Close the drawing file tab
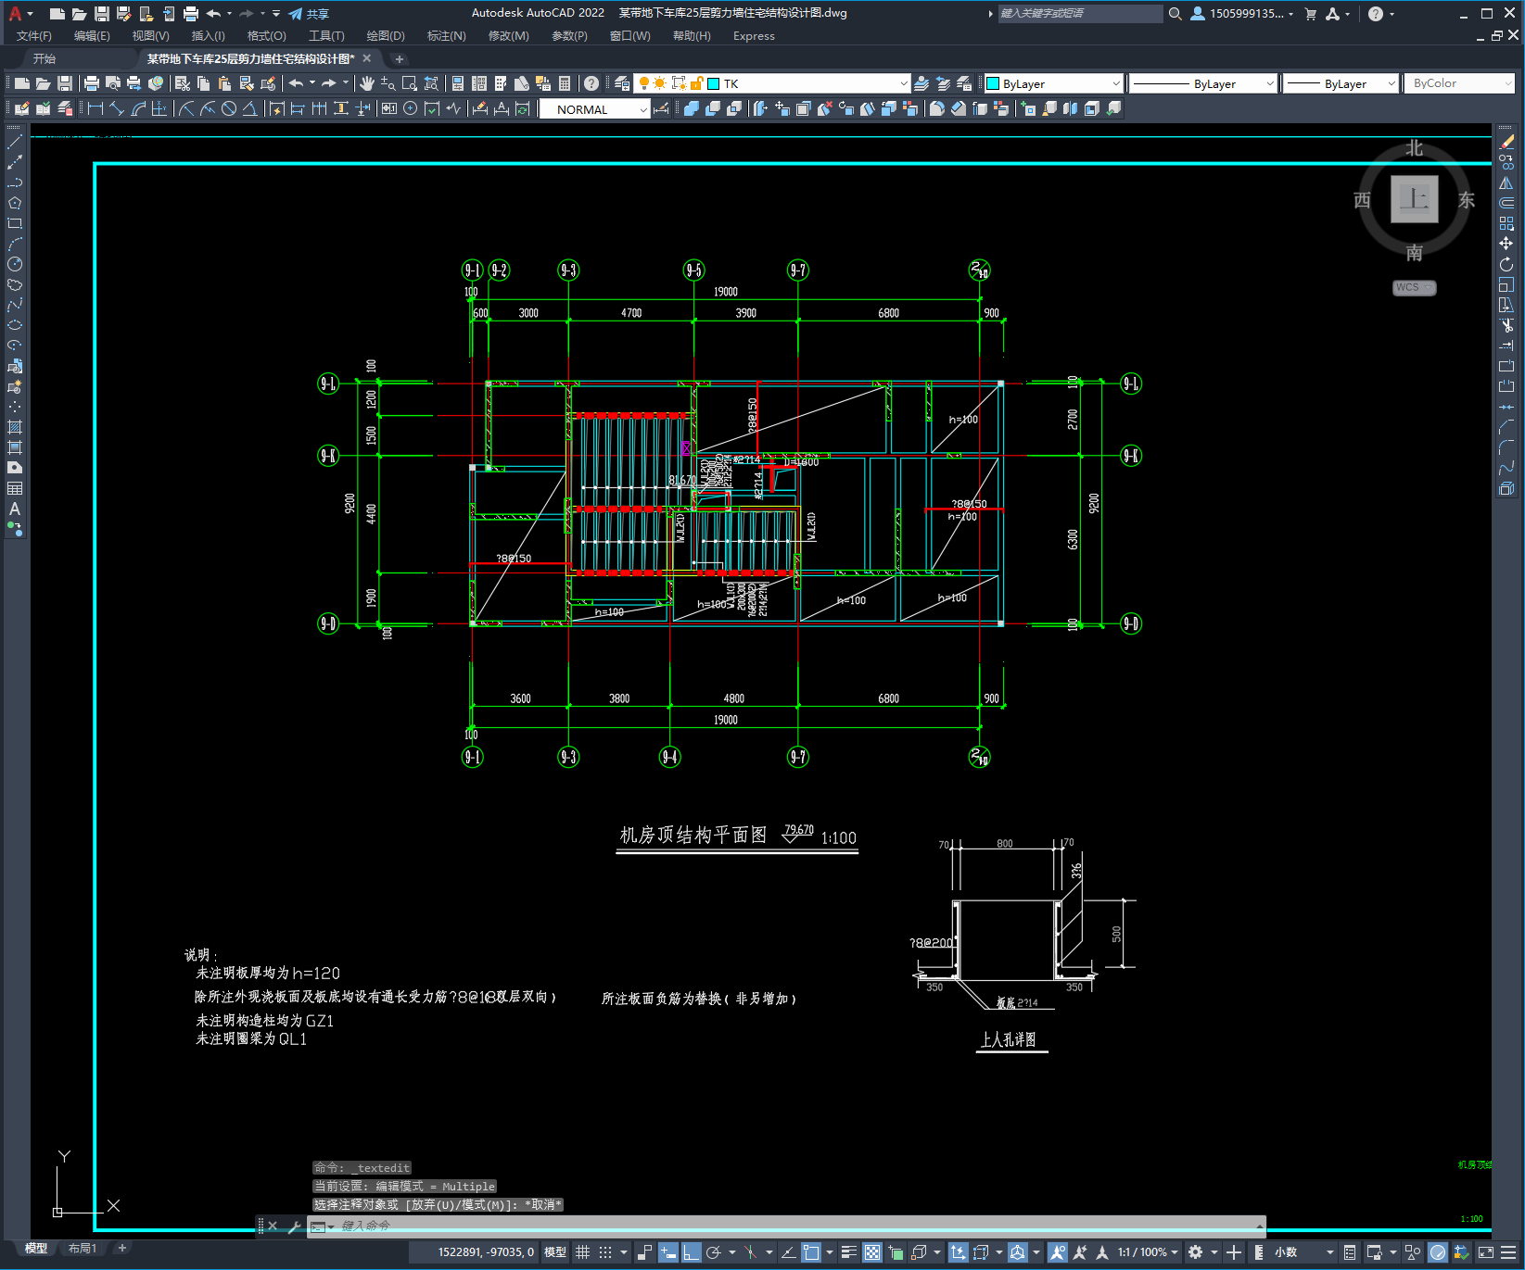Image resolution: width=1525 pixels, height=1270 pixels. click(367, 58)
